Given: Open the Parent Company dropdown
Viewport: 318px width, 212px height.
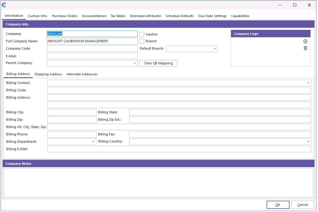Looking at the screenshot, I should [x=134, y=63].
